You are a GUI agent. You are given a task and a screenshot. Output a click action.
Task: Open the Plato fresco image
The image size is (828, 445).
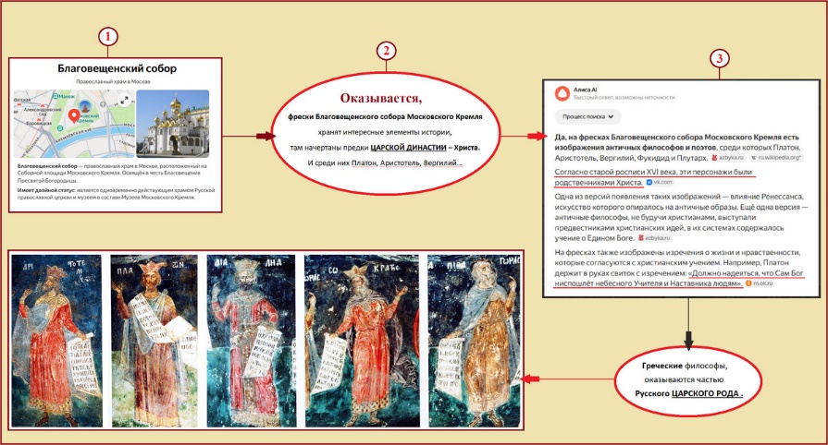(154, 341)
